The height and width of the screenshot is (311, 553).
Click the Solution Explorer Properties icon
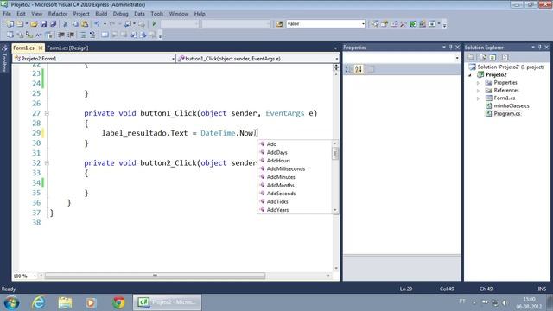471,58
